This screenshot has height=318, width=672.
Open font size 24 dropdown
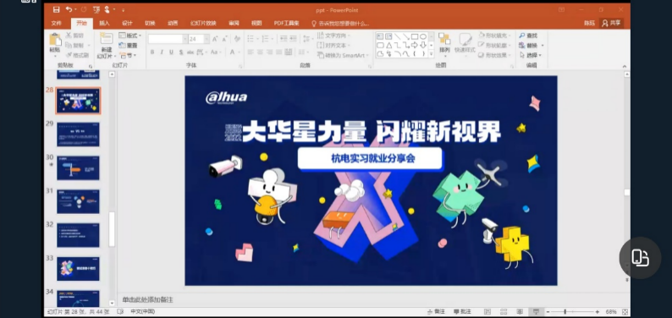click(207, 39)
